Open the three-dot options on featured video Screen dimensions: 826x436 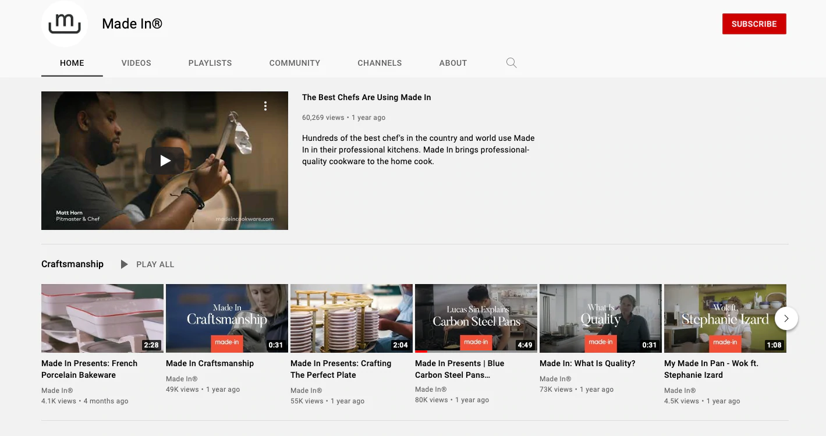(x=265, y=106)
